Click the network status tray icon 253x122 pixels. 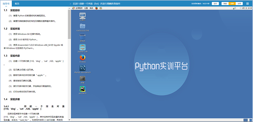point(235,8)
